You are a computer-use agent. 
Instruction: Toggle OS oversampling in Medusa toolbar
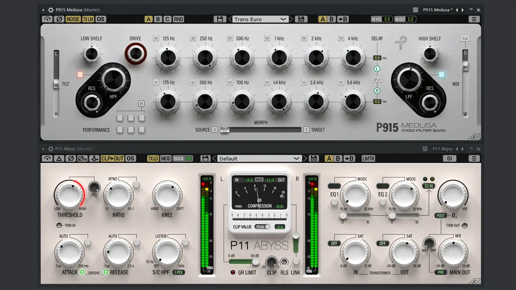100,19
